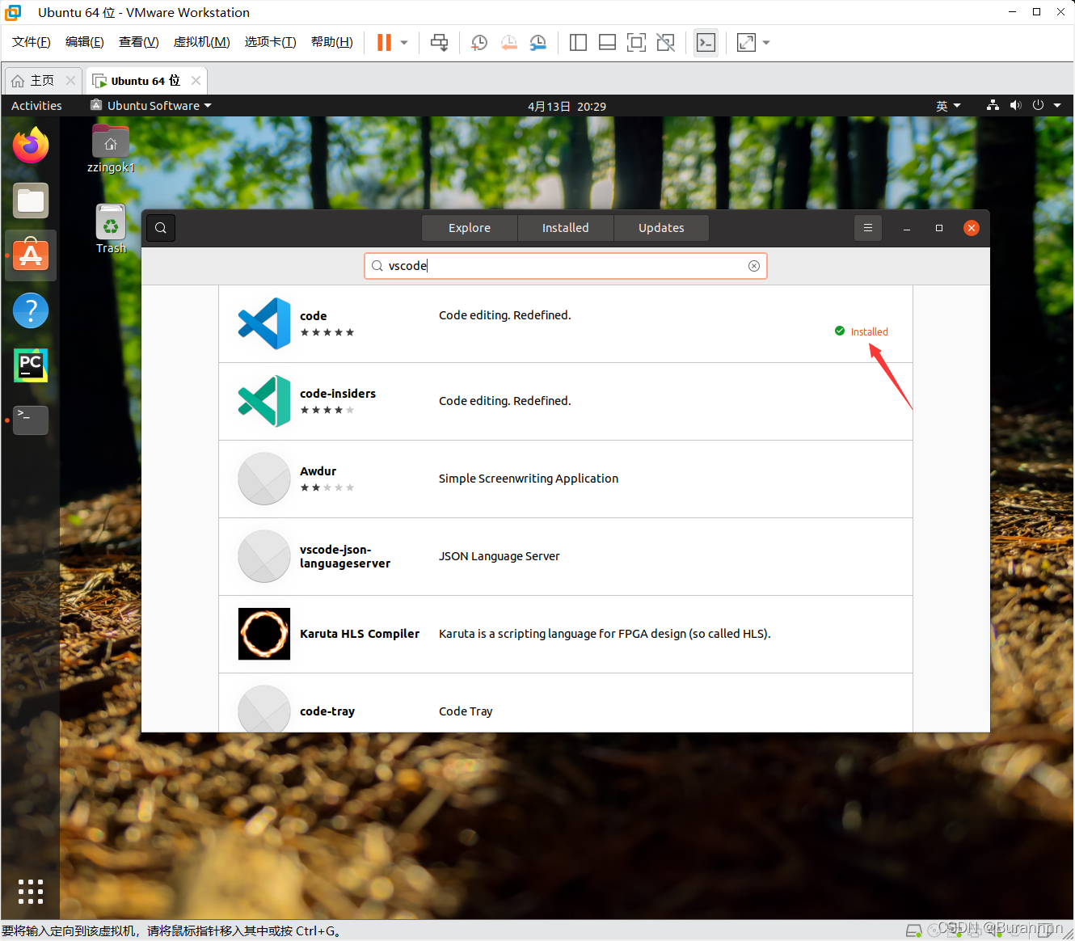Viewport: 1075px width, 941px height.
Task: Maximize the Ubuntu Software window
Action: pyautogui.click(x=939, y=228)
